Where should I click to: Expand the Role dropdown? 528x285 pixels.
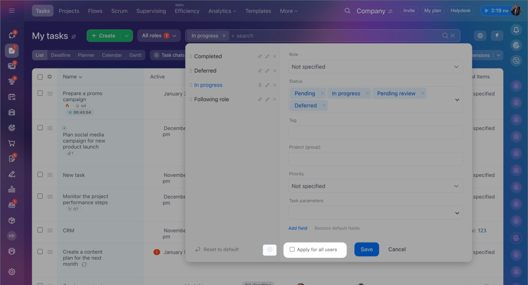pos(375,67)
